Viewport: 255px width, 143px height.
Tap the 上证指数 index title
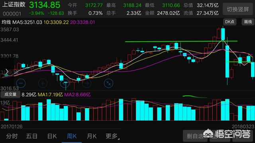(x=14, y=4)
